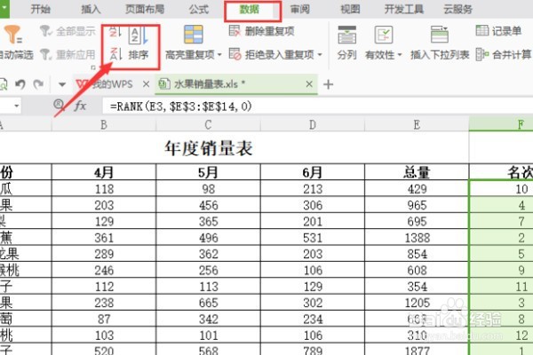The height and width of the screenshot is (355, 533).
Task: Click 拒绝录入重复项 reject duplicates
Action: [x=272, y=54]
